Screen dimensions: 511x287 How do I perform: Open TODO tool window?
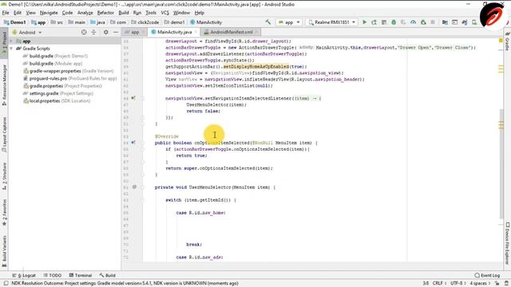point(52,275)
